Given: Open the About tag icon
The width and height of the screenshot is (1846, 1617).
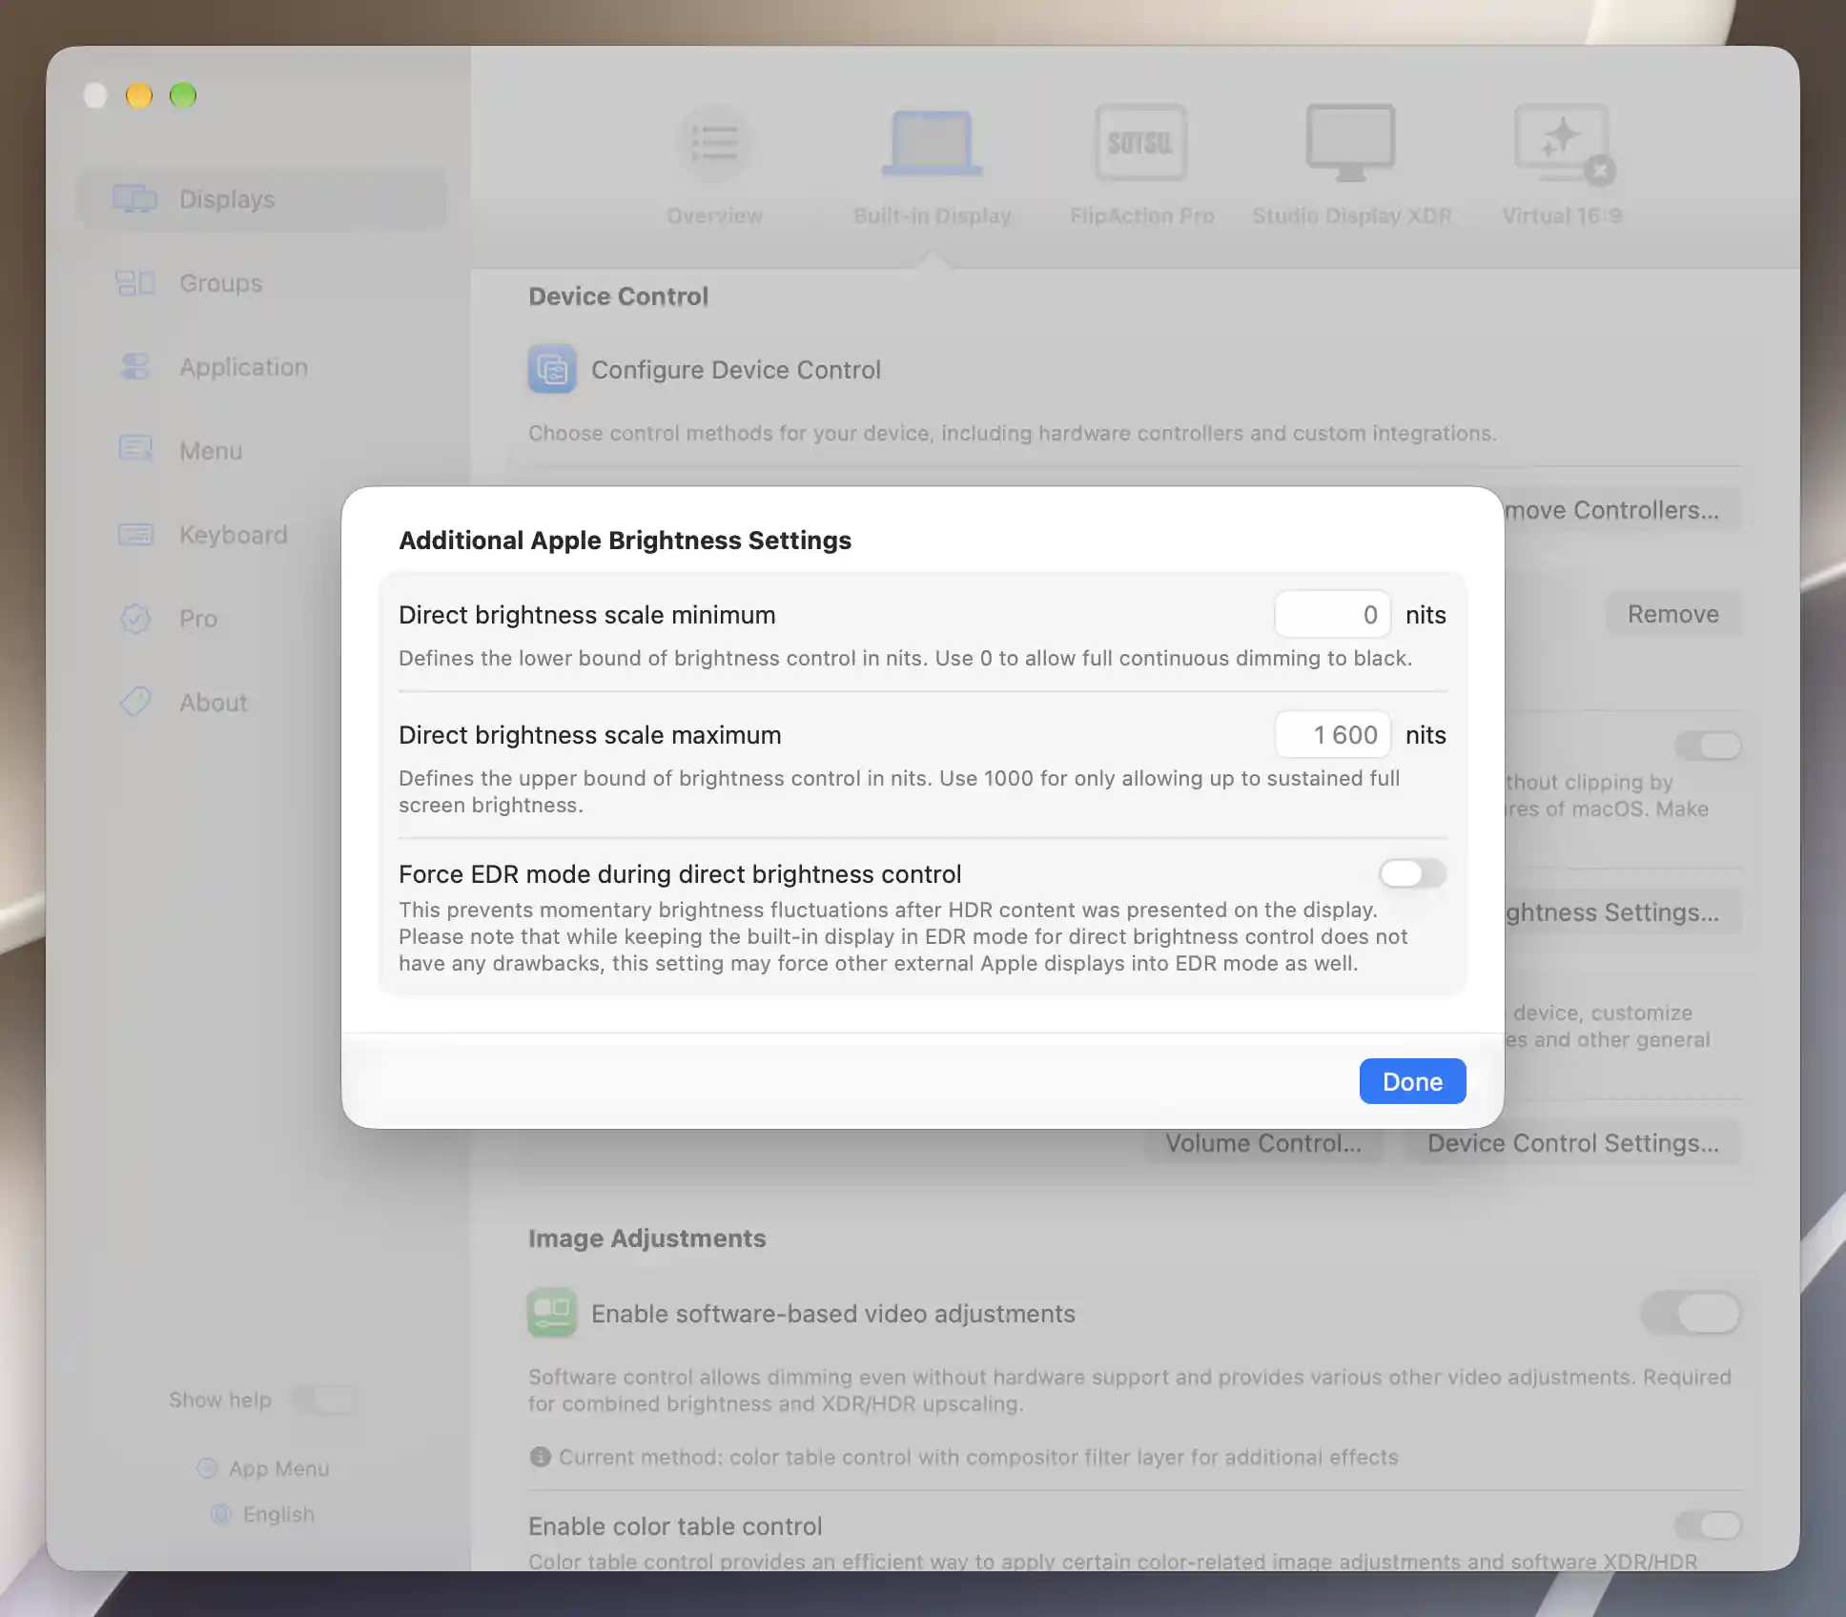Looking at the screenshot, I should point(135,702).
